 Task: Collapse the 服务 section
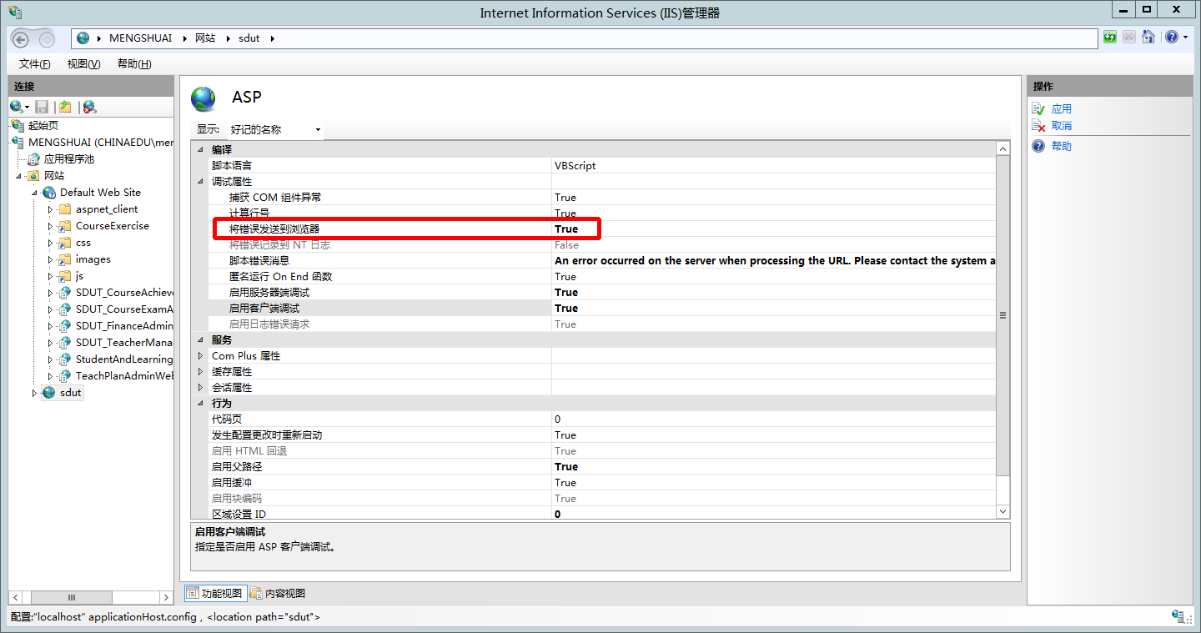tap(200, 339)
